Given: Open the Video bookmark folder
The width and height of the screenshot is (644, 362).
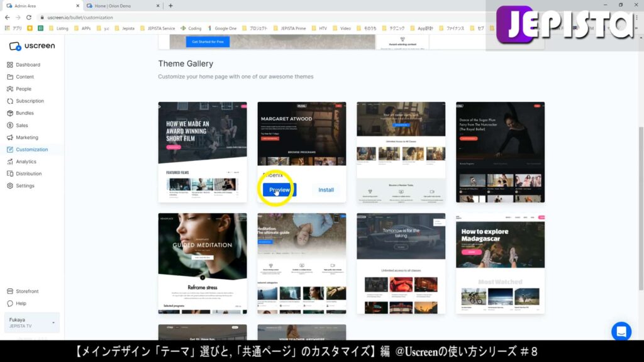Looking at the screenshot, I should click(x=341, y=28).
